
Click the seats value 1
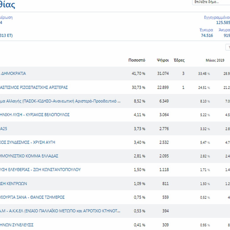(183, 88)
